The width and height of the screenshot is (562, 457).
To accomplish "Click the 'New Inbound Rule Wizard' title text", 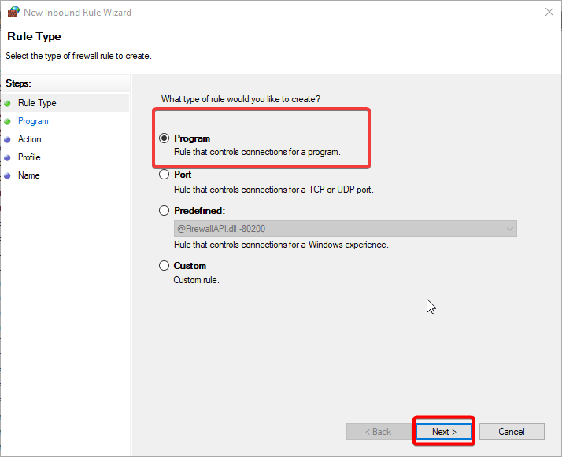I will [x=77, y=13].
